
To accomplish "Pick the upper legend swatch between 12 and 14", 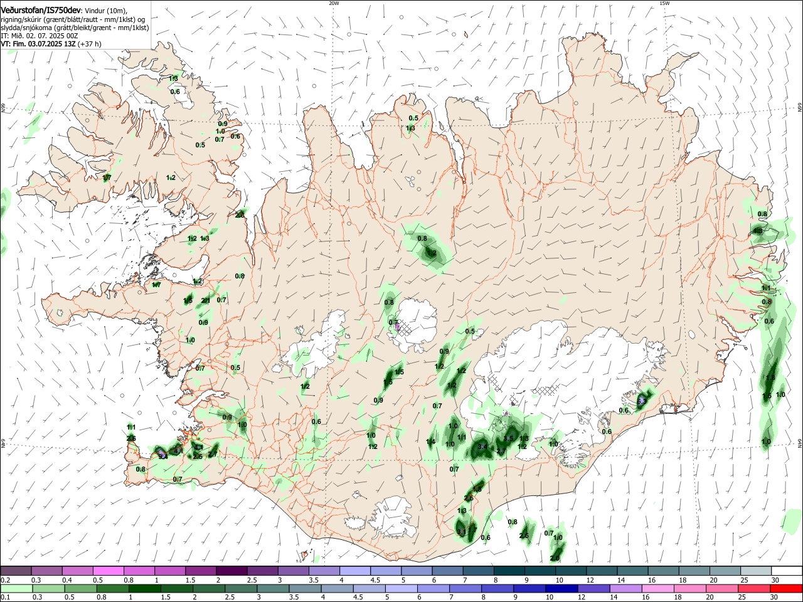I will pyautogui.click(x=601, y=571).
